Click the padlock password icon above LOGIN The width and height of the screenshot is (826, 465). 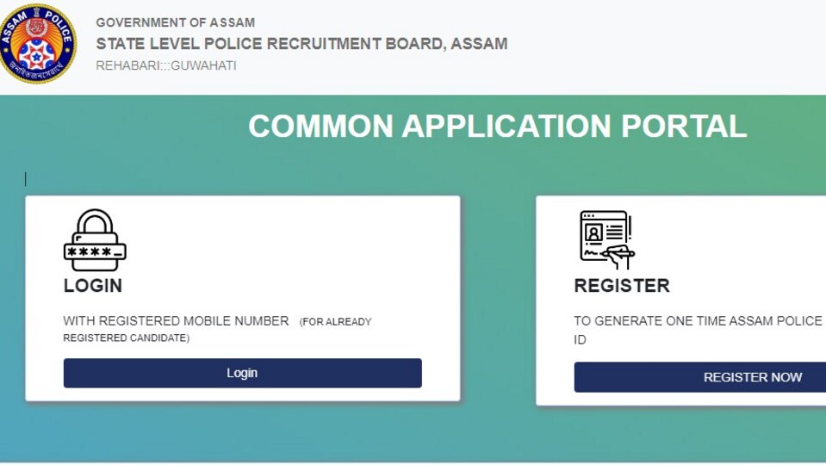tap(95, 240)
